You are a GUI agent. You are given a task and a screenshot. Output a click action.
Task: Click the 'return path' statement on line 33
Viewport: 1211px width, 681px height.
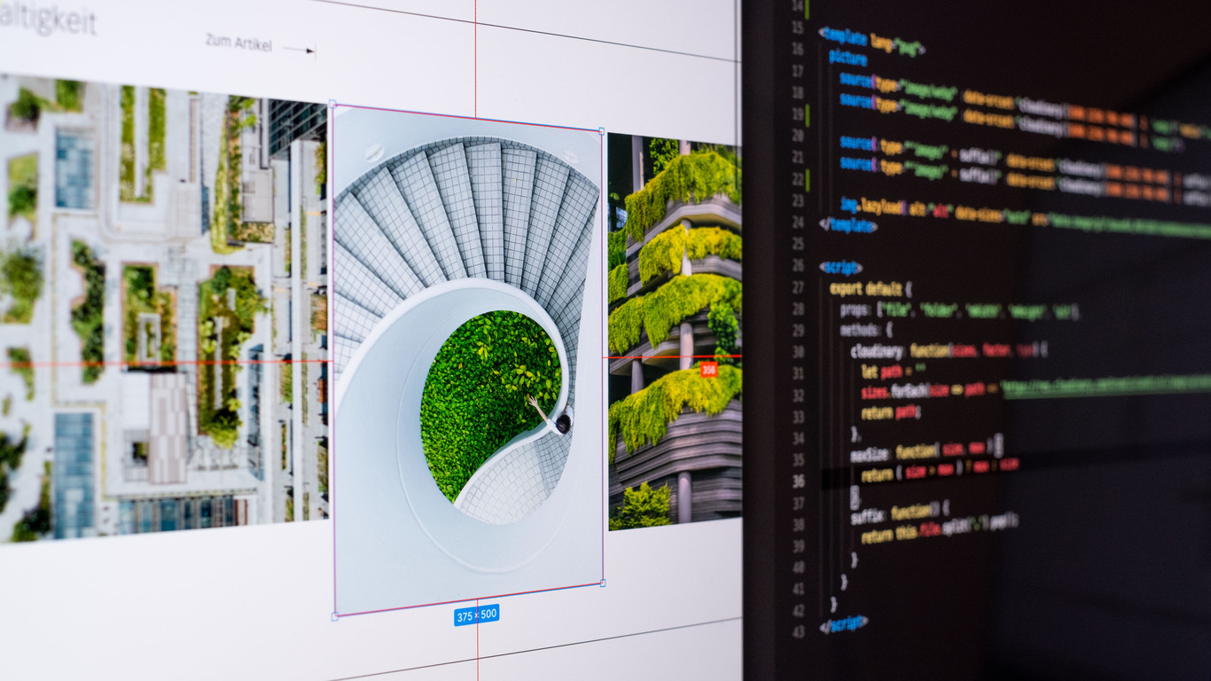pos(891,412)
